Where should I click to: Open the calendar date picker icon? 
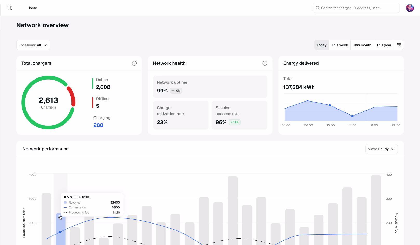pos(399,45)
